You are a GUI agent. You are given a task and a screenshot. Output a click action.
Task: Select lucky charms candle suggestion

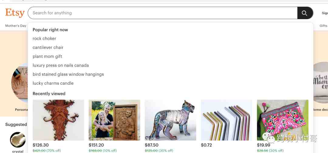click(x=53, y=83)
